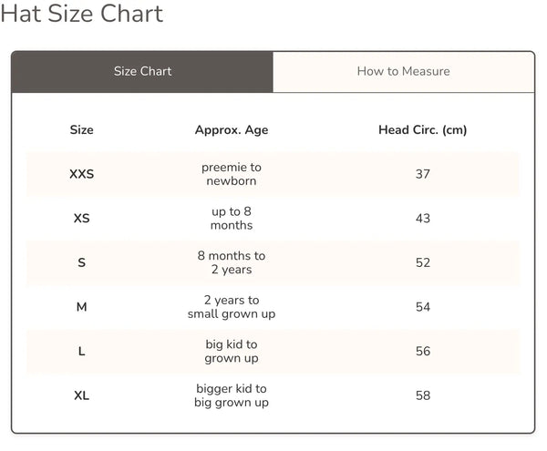This screenshot has width=547, height=451.
Task: Select the XXS size label
Action: coord(81,174)
